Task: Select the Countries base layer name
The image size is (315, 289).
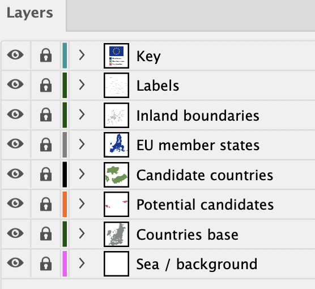Action: [x=187, y=235]
